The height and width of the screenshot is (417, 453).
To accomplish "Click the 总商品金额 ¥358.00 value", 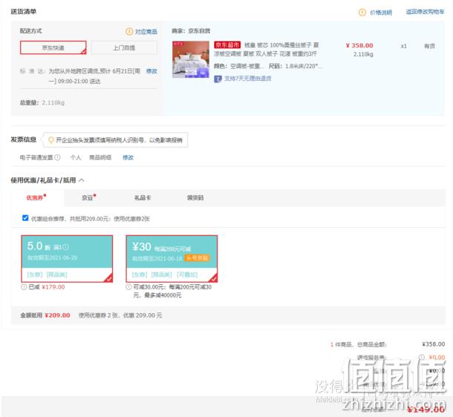I will (434, 344).
